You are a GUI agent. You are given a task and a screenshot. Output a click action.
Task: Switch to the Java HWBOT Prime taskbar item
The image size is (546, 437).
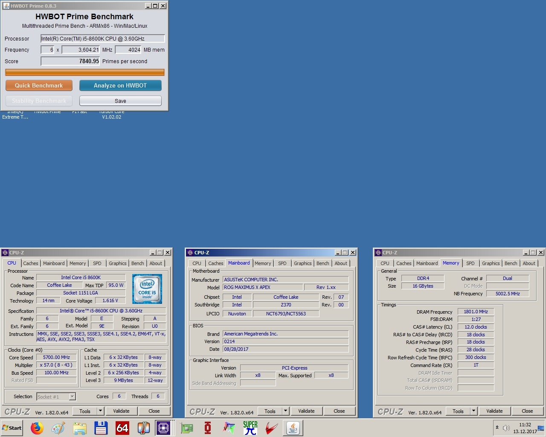293,428
